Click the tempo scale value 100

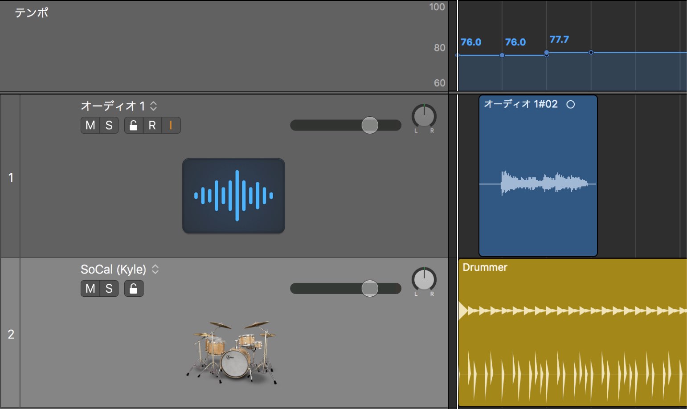(437, 7)
